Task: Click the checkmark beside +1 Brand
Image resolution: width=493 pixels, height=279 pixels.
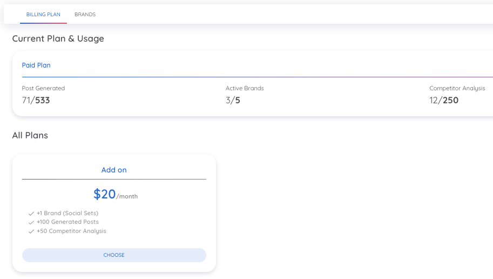Action: point(31,214)
